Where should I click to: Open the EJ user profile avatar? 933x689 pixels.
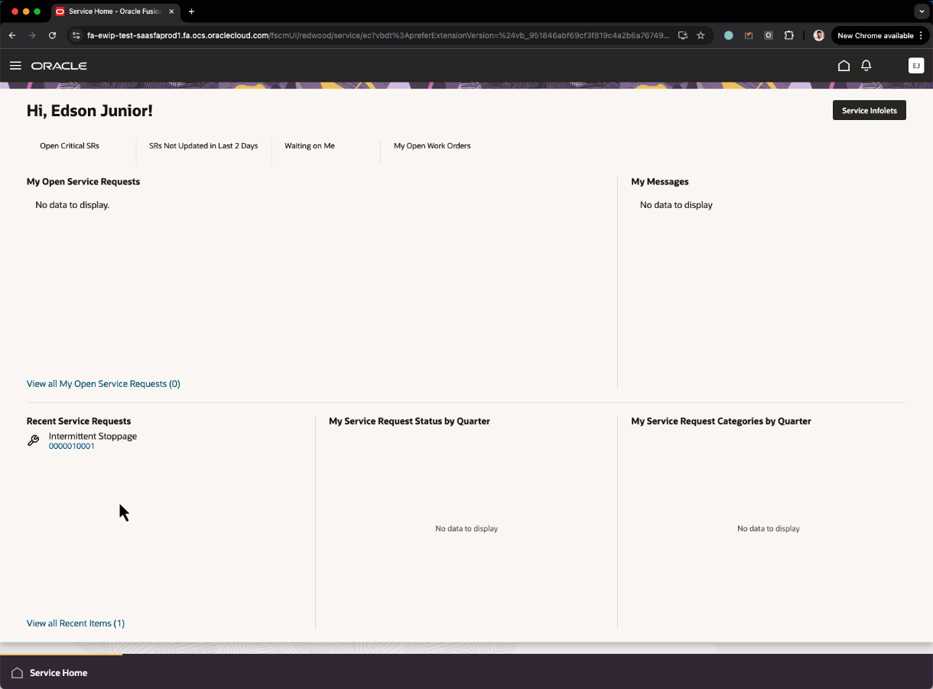tap(916, 66)
